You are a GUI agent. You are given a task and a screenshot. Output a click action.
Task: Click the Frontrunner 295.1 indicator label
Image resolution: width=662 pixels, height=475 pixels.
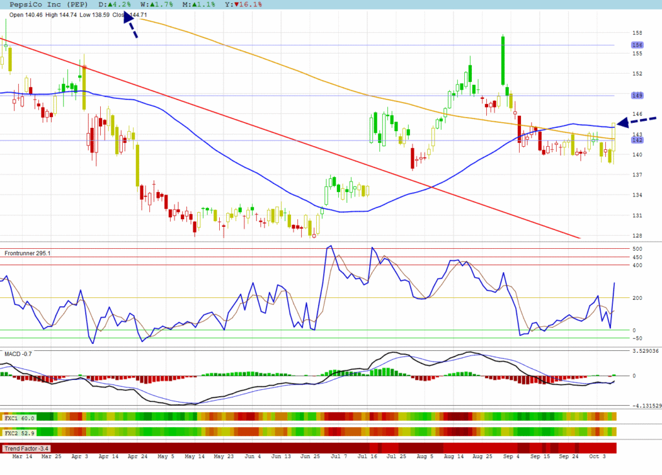28,253
